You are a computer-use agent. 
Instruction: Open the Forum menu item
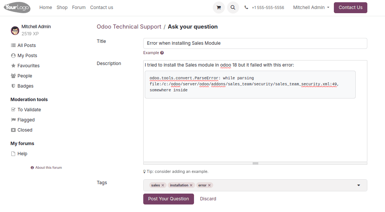pos(79,8)
